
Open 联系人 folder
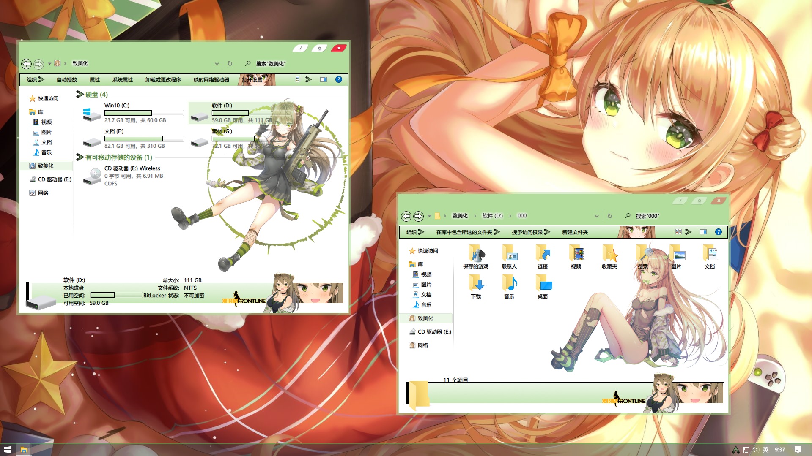tap(509, 257)
